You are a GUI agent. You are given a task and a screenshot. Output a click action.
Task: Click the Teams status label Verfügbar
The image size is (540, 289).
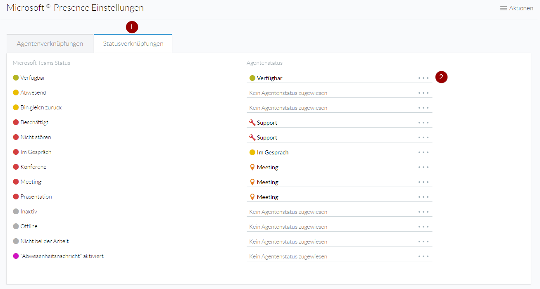pos(33,78)
